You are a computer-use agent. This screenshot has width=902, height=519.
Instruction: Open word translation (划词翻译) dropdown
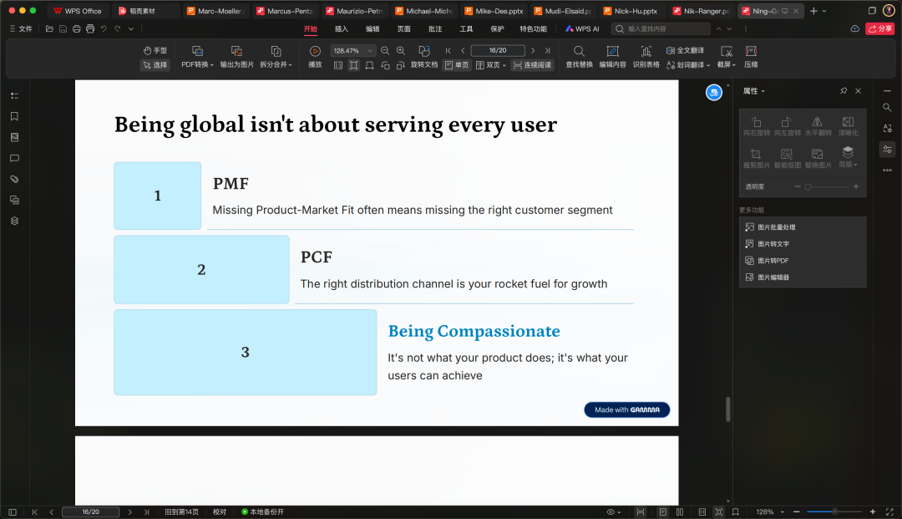coord(688,65)
